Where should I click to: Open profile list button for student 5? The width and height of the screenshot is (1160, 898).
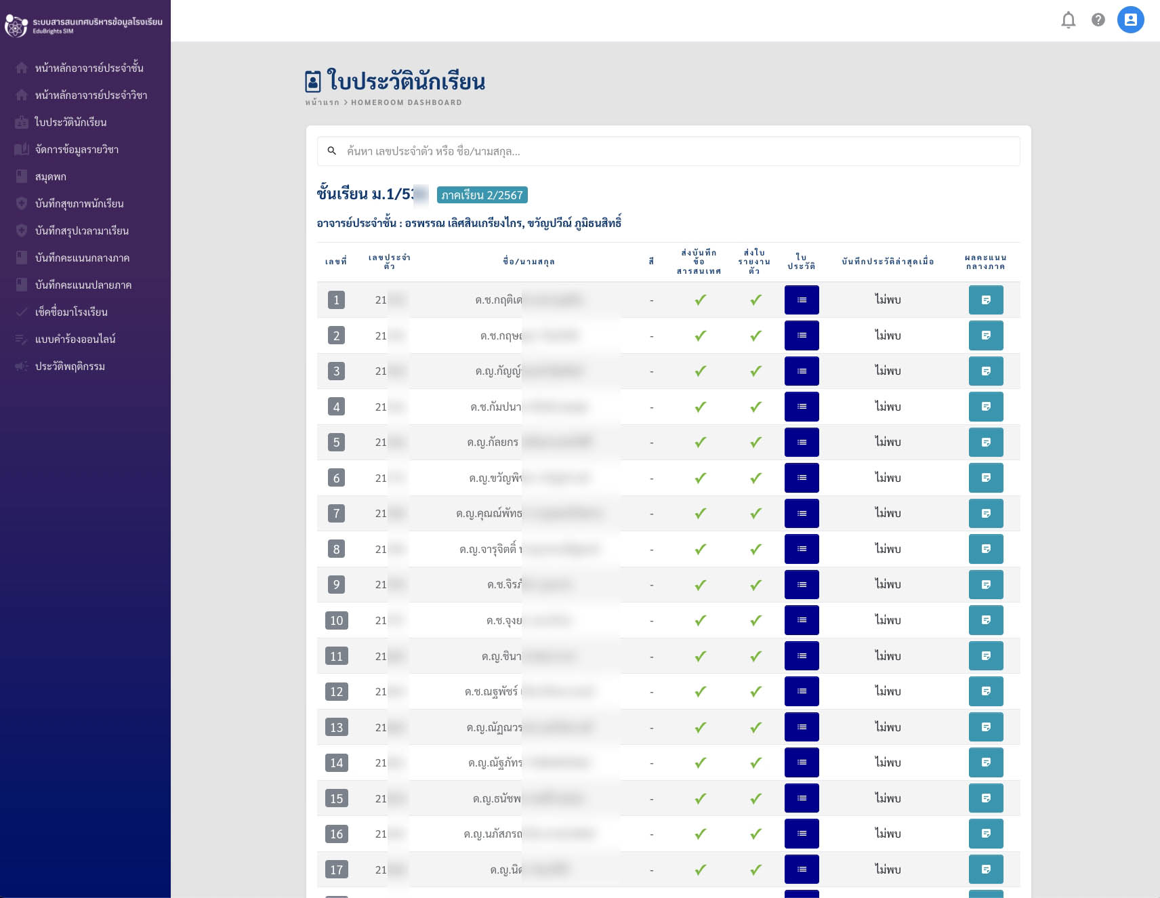(x=802, y=443)
